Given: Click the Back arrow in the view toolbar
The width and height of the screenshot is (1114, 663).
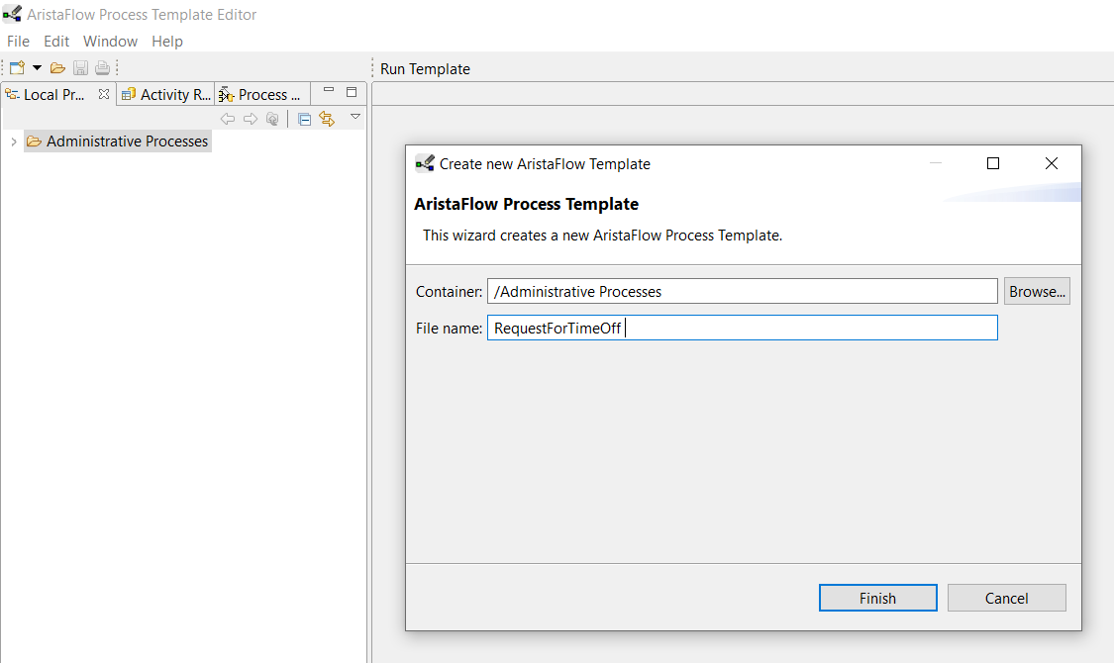Looking at the screenshot, I should click(x=228, y=119).
